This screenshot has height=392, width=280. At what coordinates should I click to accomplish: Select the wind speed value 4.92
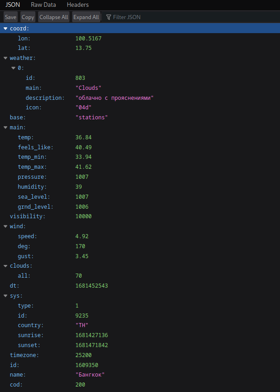[82, 236]
